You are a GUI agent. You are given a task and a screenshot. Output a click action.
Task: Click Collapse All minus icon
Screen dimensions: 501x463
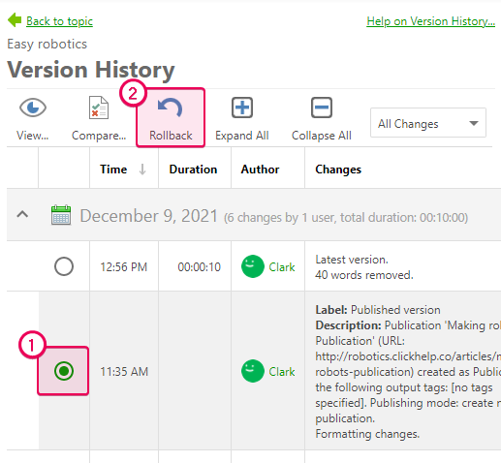tap(322, 108)
